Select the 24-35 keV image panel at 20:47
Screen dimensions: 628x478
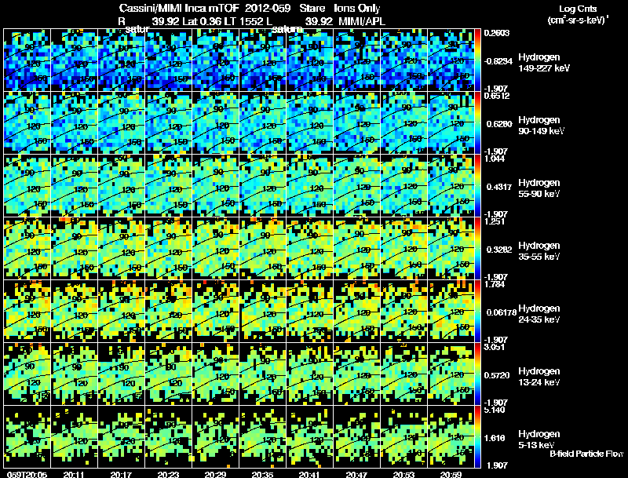pos(357,311)
